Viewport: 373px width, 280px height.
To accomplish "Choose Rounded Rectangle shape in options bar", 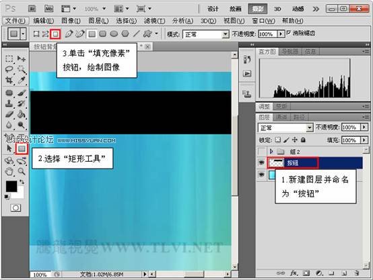I will click(x=103, y=34).
